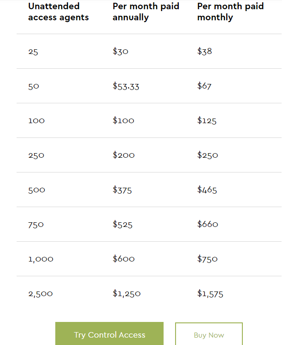
Task: Click the $1,575 monthly price
Action: (210, 294)
